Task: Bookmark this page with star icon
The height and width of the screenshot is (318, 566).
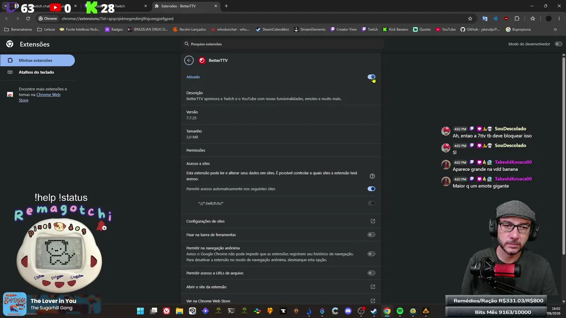Action: click(470, 19)
